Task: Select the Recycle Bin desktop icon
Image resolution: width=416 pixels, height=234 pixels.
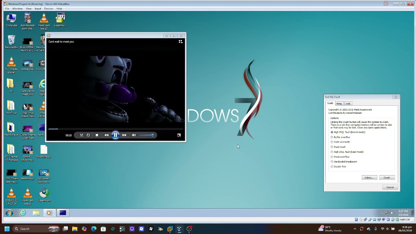Action: click(x=11, y=42)
